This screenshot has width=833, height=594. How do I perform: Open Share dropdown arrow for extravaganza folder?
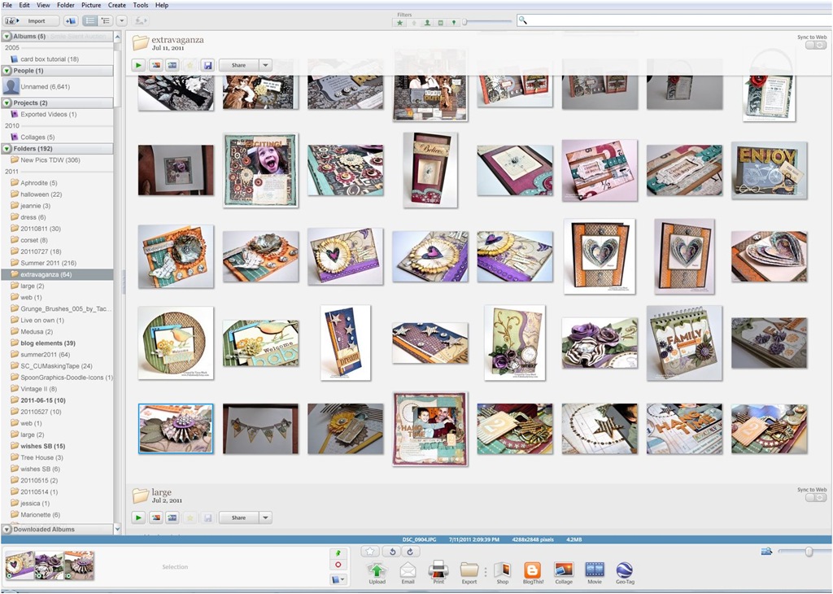[x=266, y=65]
